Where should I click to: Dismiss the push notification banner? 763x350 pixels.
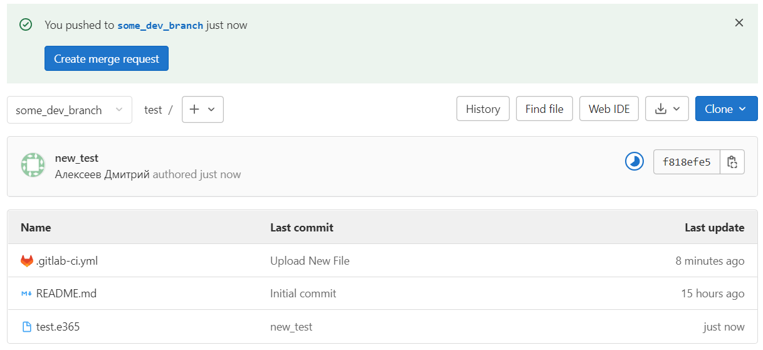(739, 23)
